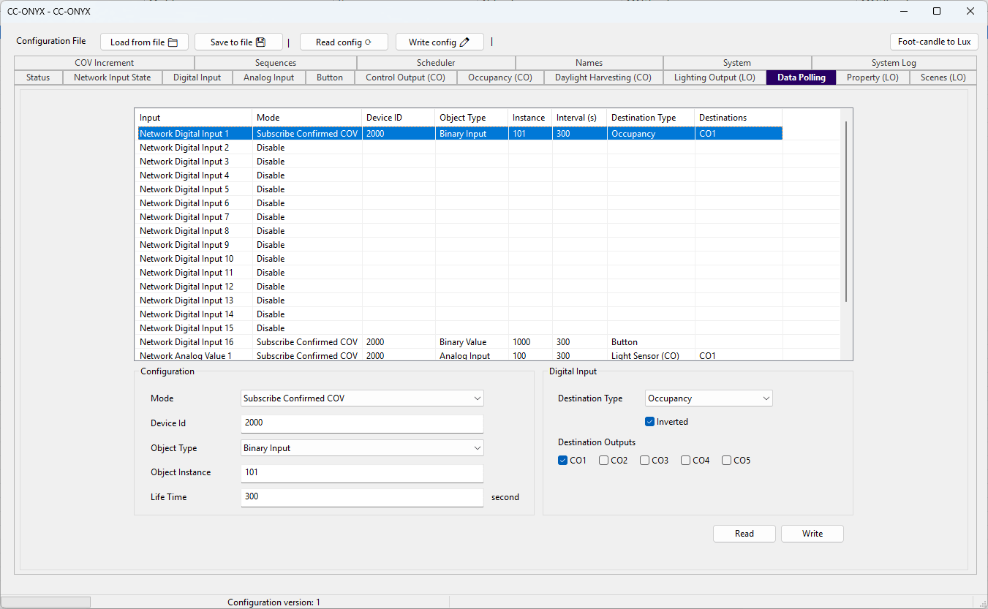
Task: Click Load from file button
Action: [144, 42]
